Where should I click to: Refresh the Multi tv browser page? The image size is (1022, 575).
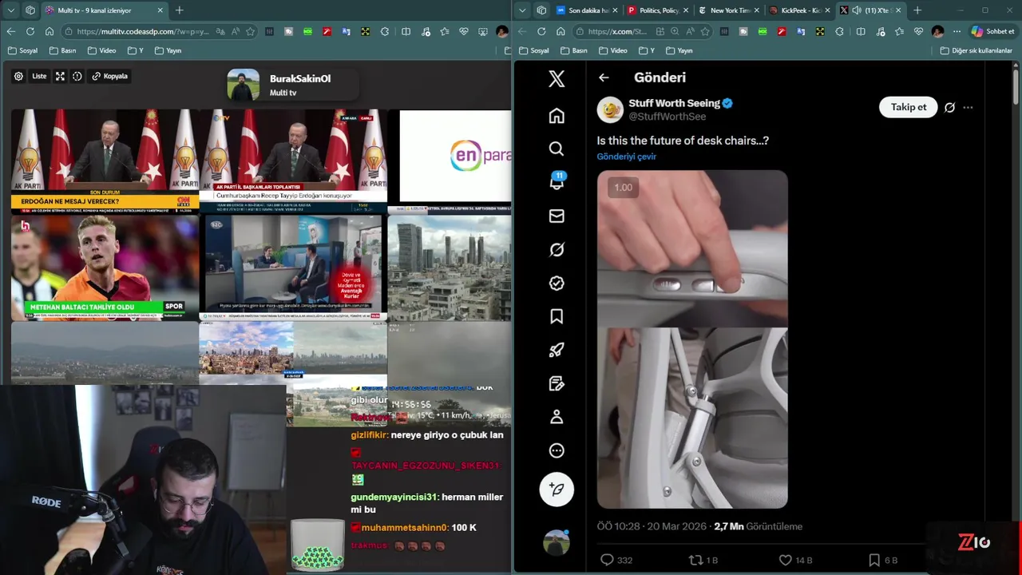pos(30,31)
